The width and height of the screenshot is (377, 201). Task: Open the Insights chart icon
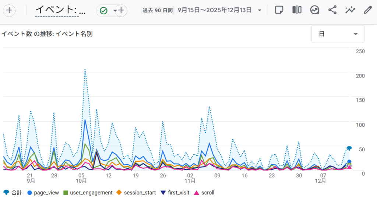[314, 10]
